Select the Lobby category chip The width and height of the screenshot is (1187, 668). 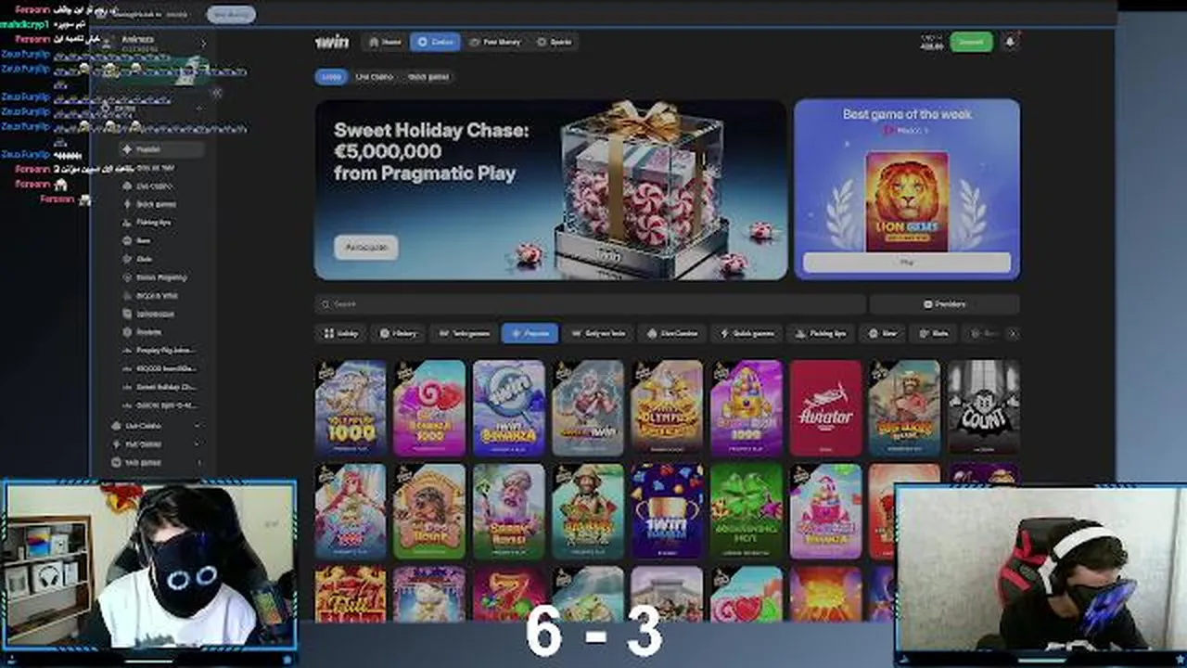coord(341,333)
